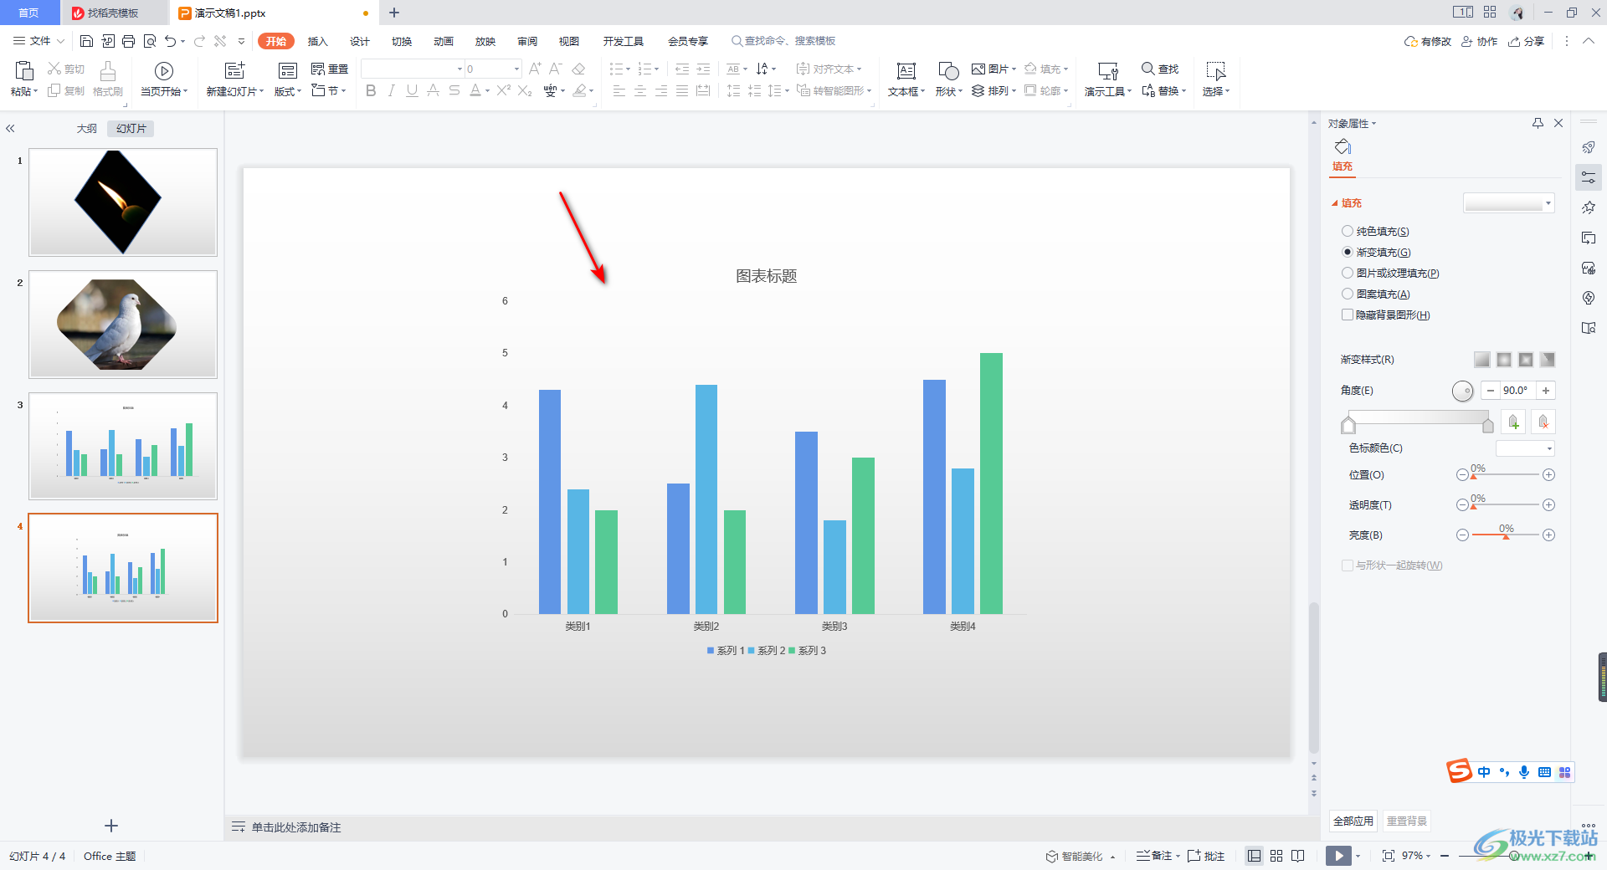Open zoom percentage dropdown 97%
This screenshot has width=1607, height=870.
[x=1416, y=856]
